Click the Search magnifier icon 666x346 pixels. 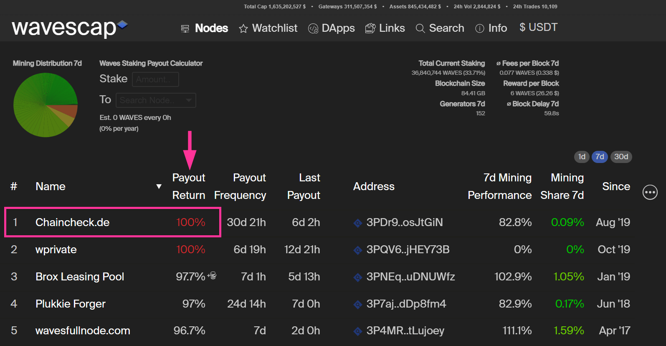coord(420,28)
